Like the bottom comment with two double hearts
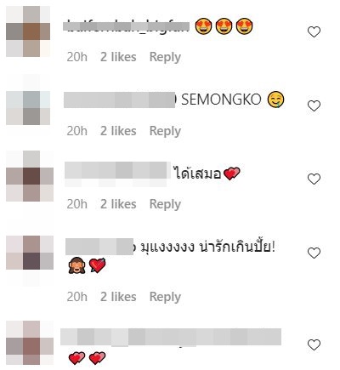 click(314, 345)
